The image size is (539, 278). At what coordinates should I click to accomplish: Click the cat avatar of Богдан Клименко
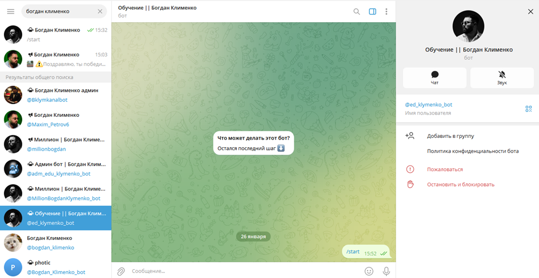click(x=13, y=243)
